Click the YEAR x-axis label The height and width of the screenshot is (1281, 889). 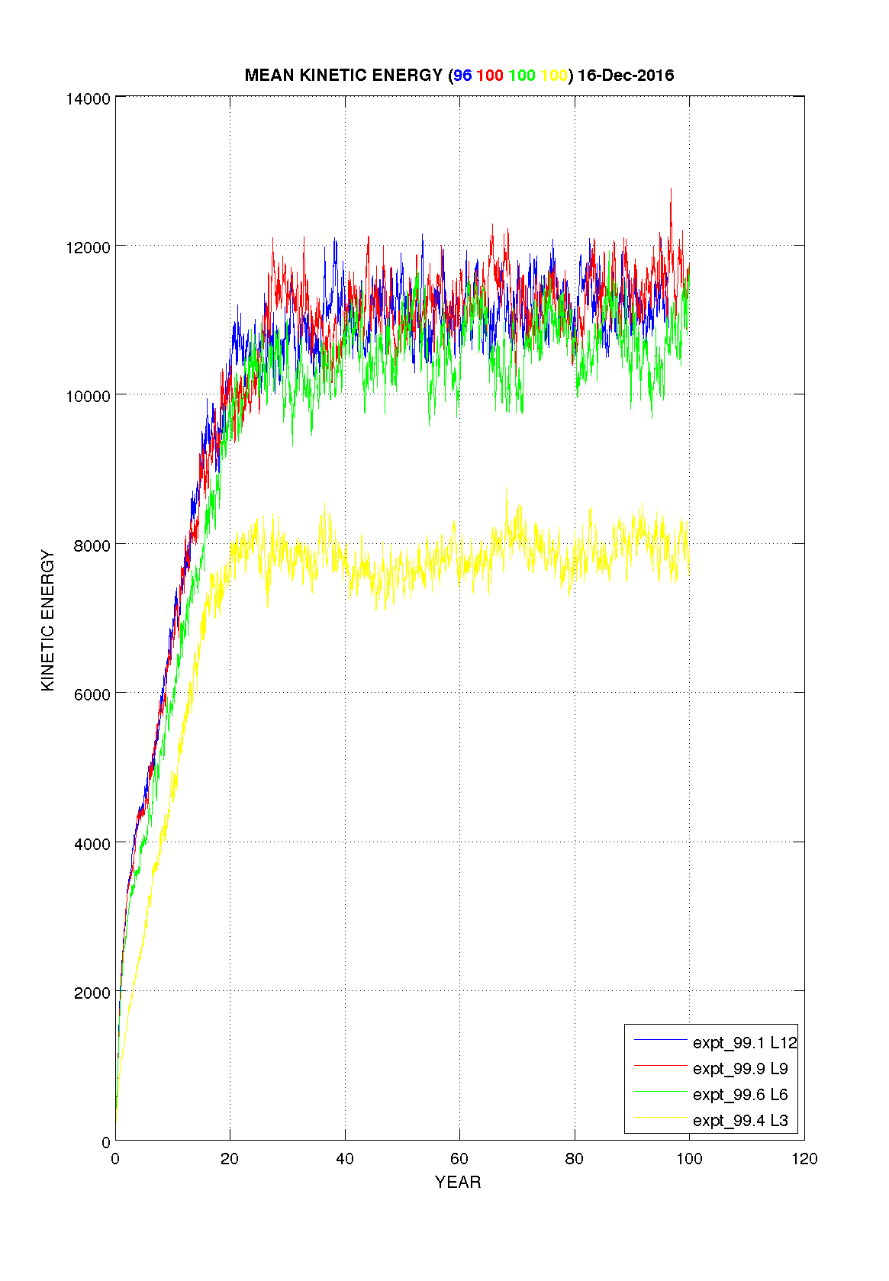458,1182
